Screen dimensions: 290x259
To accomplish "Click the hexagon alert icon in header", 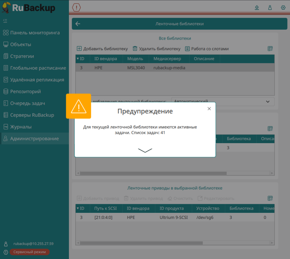I will click(x=76, y=7).
